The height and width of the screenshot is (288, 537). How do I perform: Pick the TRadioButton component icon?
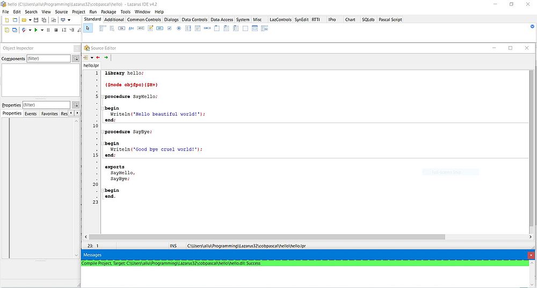(179, 28)
